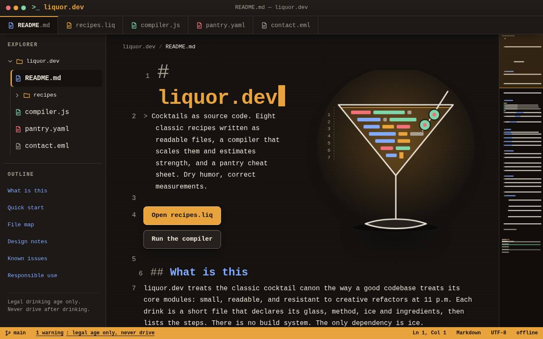Switch to the pantry.yaml tab
543x339 pixels.
click(221, 25)
